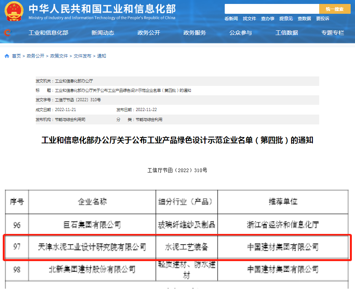This screenshot has height=293, width=355.
Task: Click the bold article headline
Action: point(177,140)
